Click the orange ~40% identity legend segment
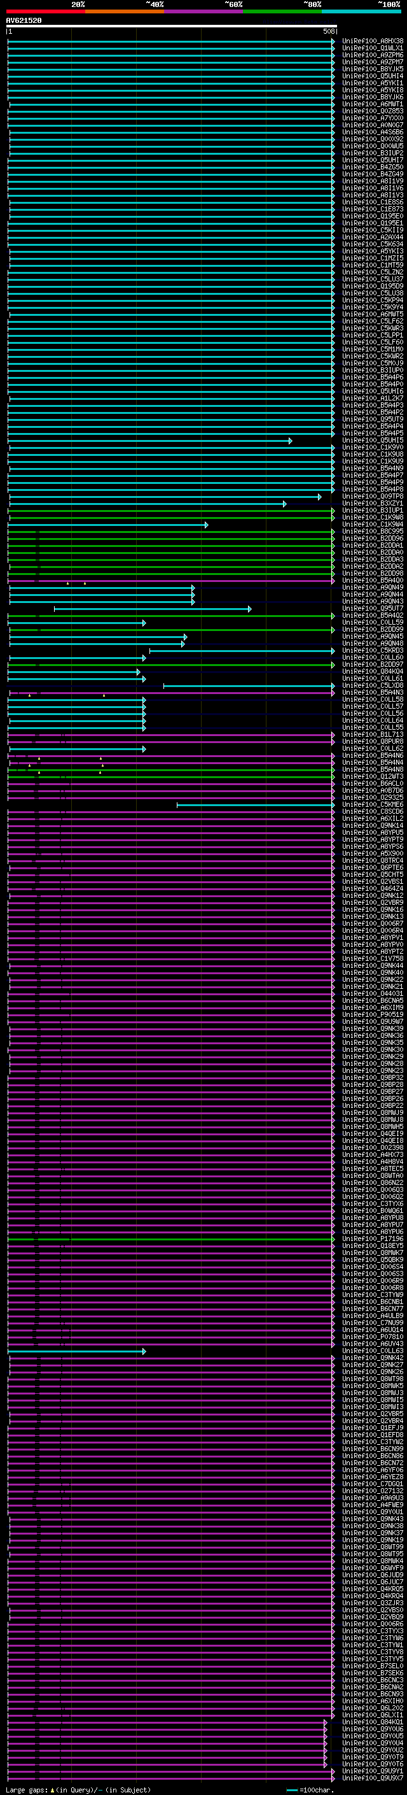 tap(125, 11)
